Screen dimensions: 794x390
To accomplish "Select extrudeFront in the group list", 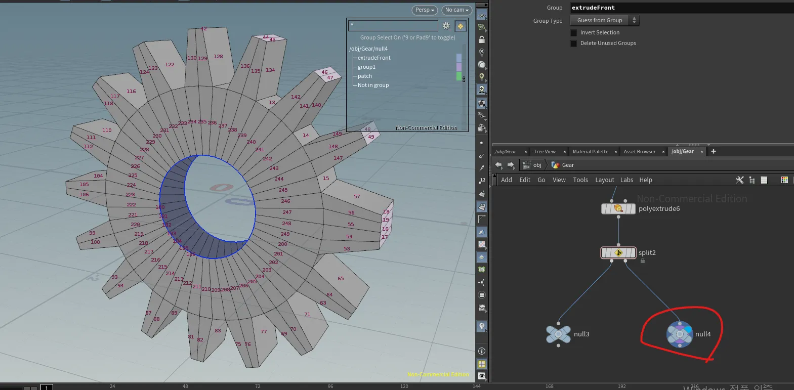I will (374, 58).
